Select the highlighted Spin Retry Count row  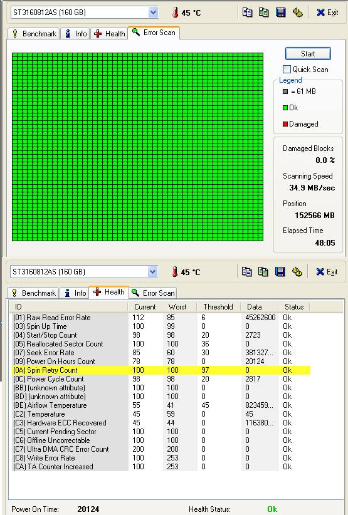pyautogui.click(x=161, y=370)
